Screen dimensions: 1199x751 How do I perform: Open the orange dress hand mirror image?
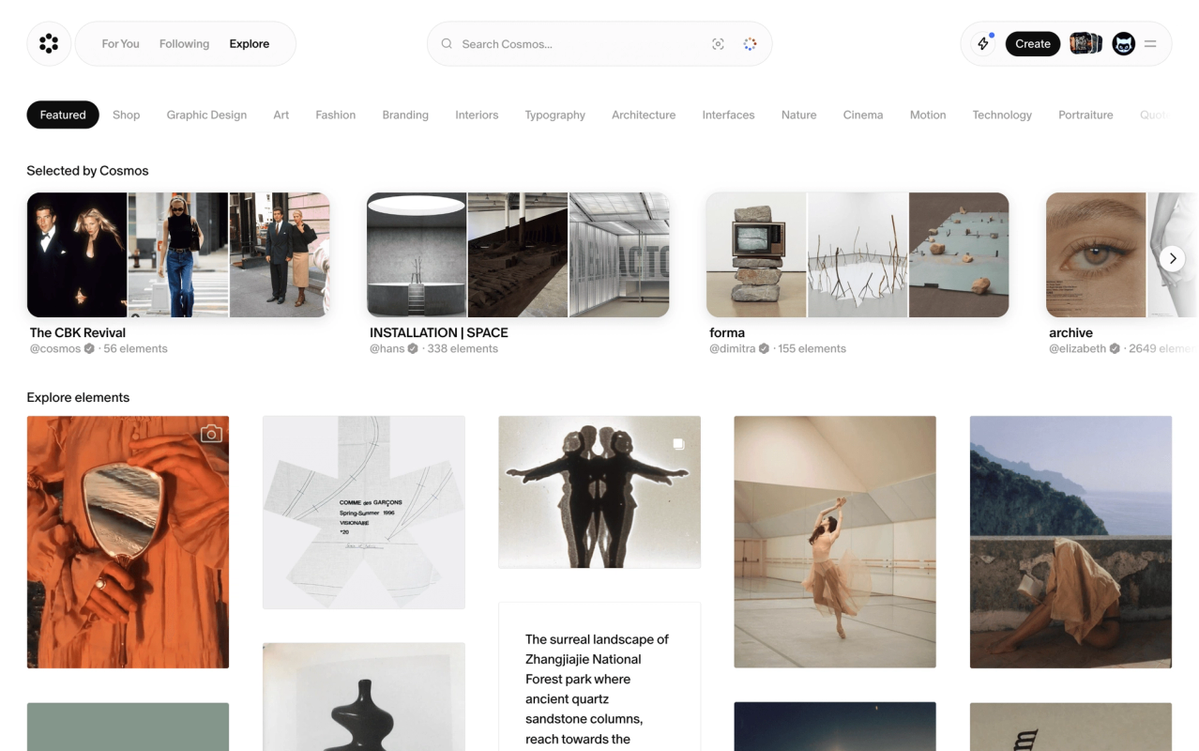point(128,542)
